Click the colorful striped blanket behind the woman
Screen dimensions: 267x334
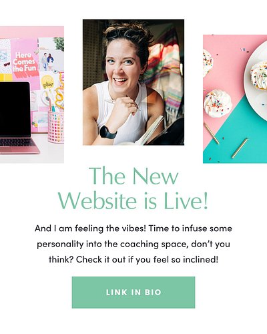(x=168, y=73)
